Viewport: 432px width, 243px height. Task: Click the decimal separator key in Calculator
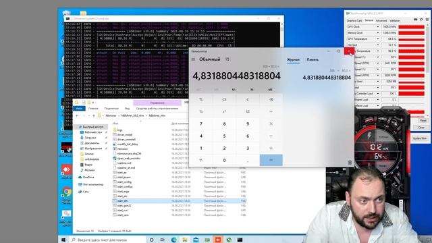(248, 160)
